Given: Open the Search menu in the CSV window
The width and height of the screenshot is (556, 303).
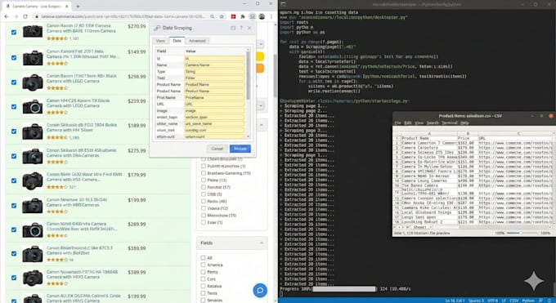Looking at the screenshot, I should [x=433, y=123].
